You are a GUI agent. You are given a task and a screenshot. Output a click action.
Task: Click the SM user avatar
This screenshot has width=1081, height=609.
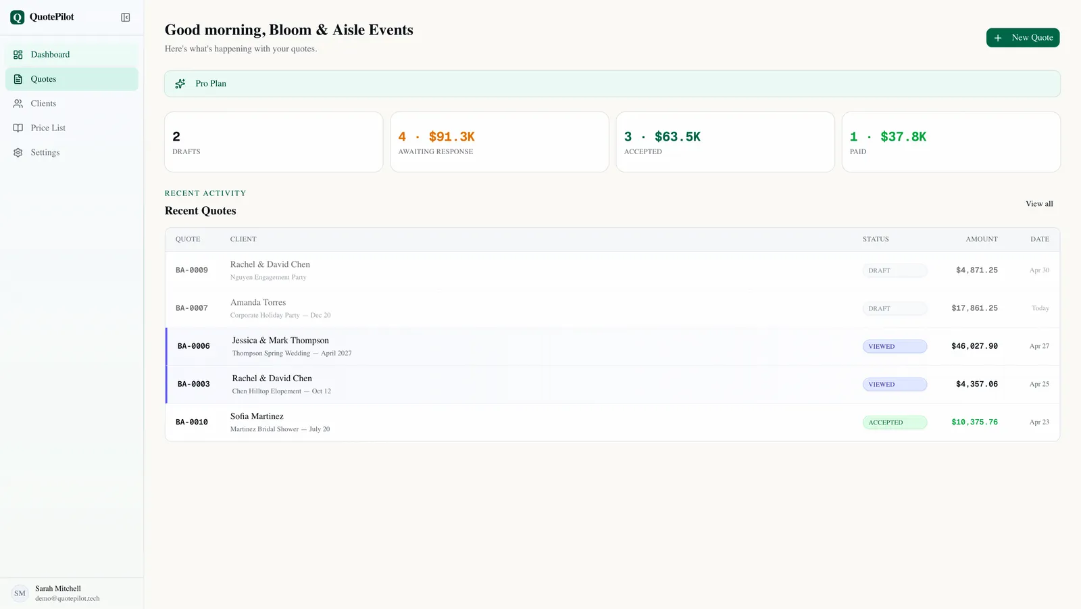[20, 593]
